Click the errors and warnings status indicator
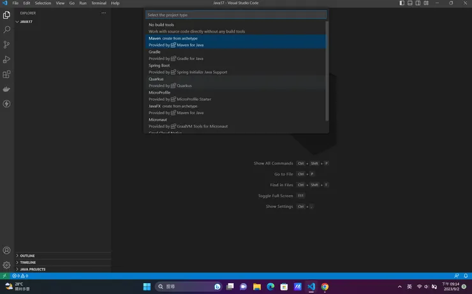The height and width of the screenshot is (294, 472). (20, 276)
